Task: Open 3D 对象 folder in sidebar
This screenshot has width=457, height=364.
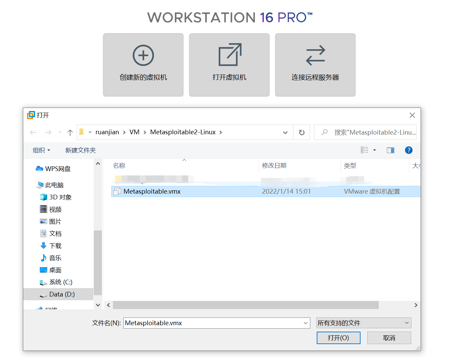Action: click(56, 197)
